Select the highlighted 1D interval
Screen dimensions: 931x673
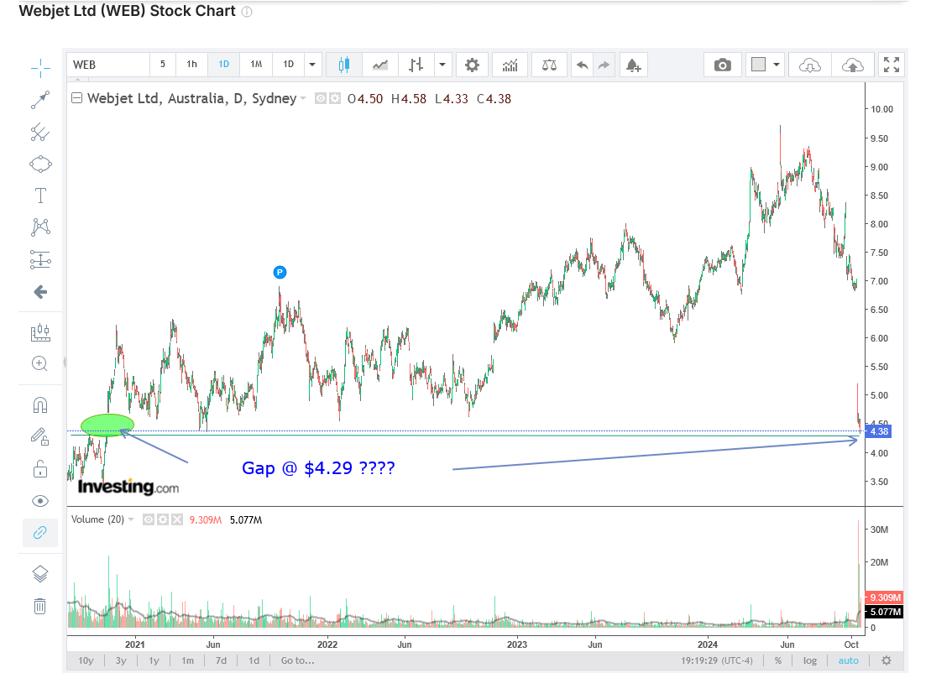tap(224, 64)
